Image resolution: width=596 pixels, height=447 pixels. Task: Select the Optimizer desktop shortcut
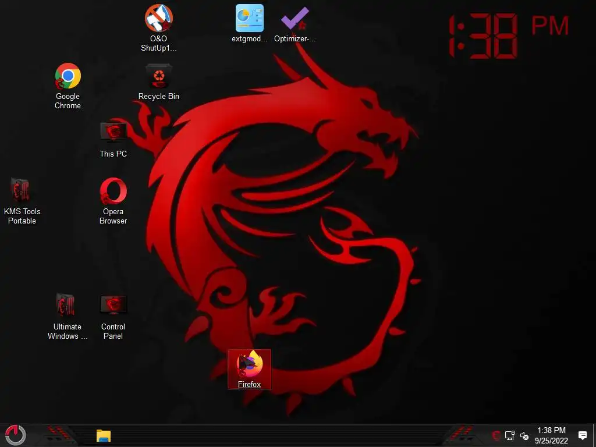(295, 23)
